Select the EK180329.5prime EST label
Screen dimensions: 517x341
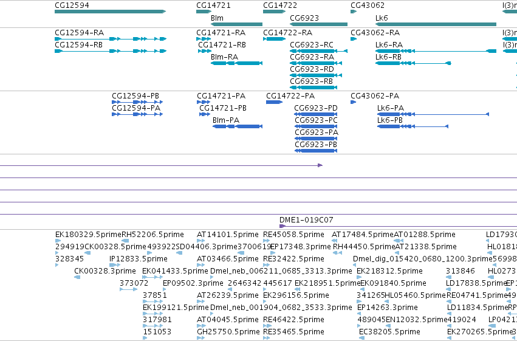coord(88,235)
